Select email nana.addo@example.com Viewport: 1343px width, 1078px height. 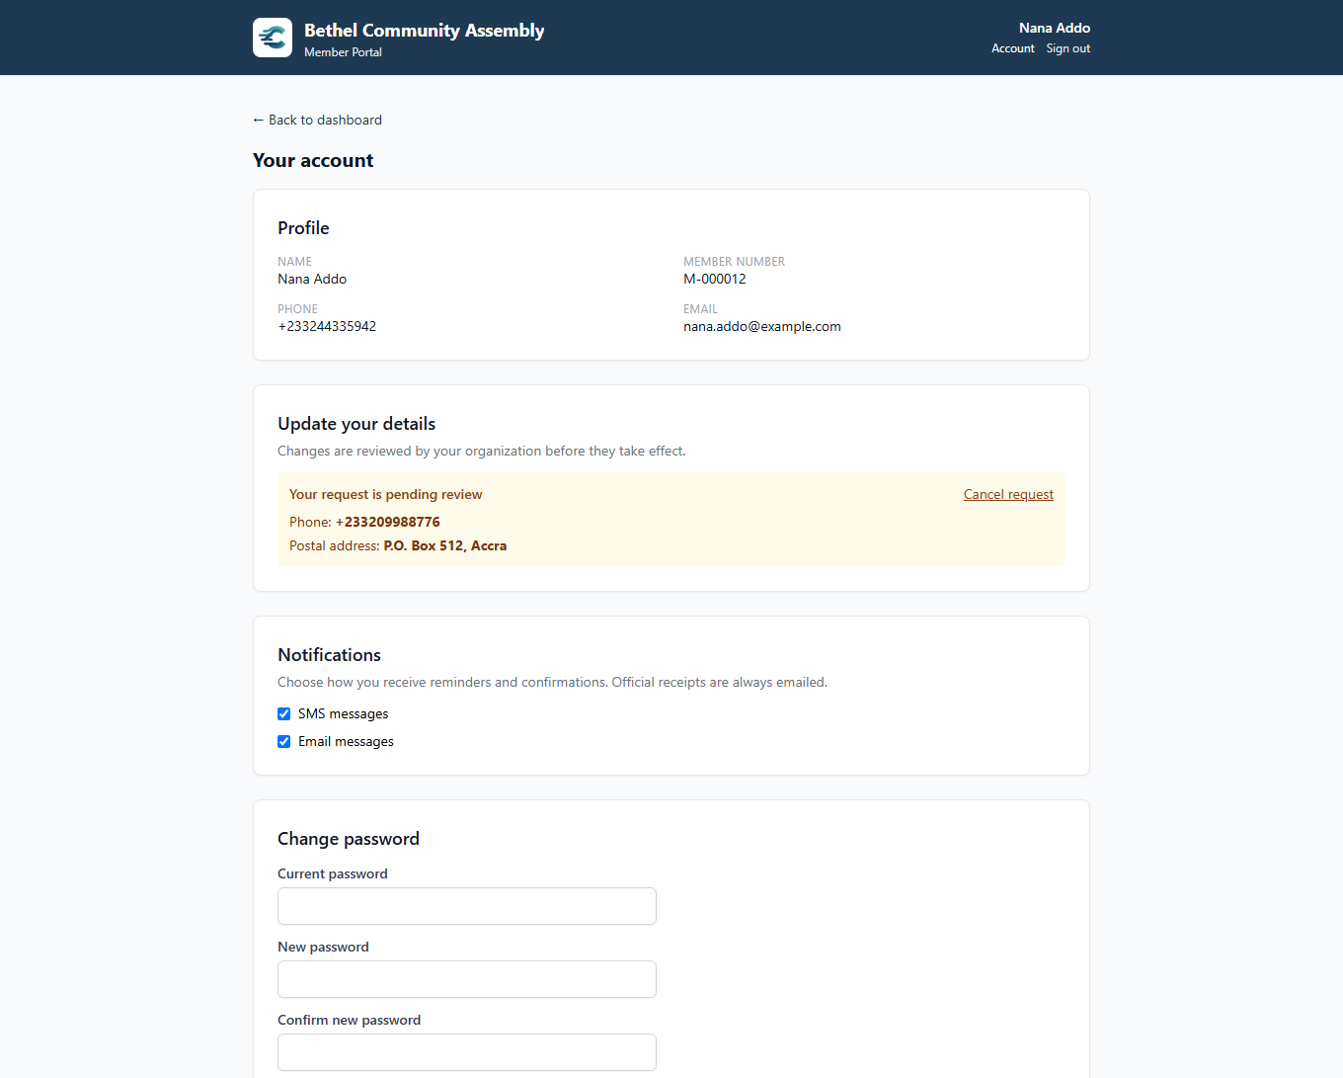pyautogui.click(x=762, y=326)
